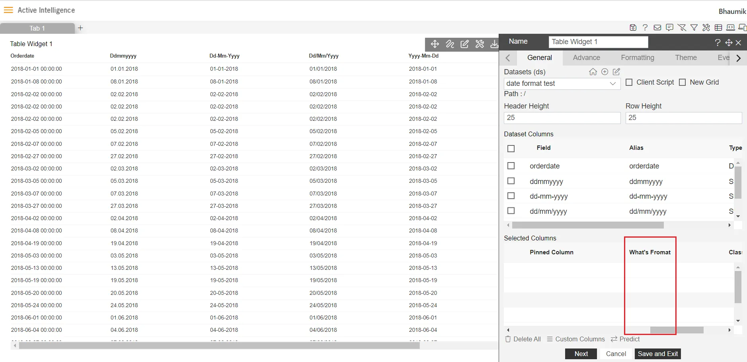This screenshot has width=747, height=362.
Task: Check the dd-mm-yyyy field checkbox
Action: click(x=511, y=196)
